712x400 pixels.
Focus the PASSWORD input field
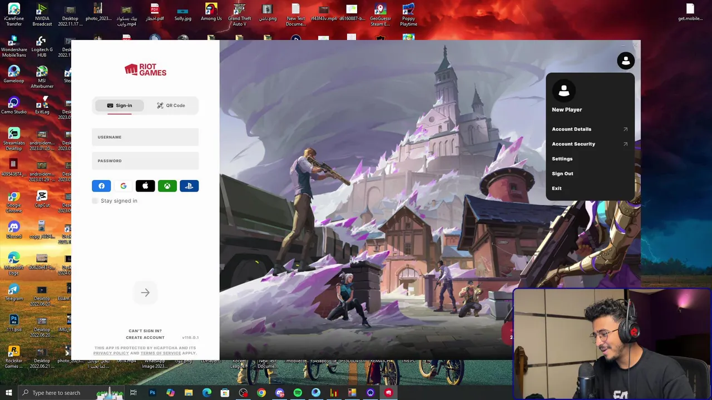145,161
